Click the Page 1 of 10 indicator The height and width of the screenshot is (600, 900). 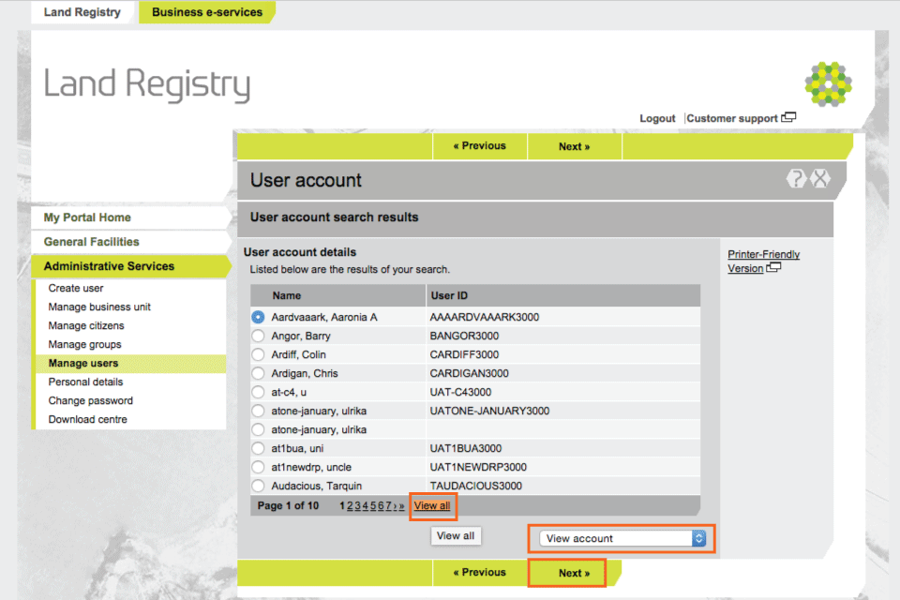pos(288,506)
